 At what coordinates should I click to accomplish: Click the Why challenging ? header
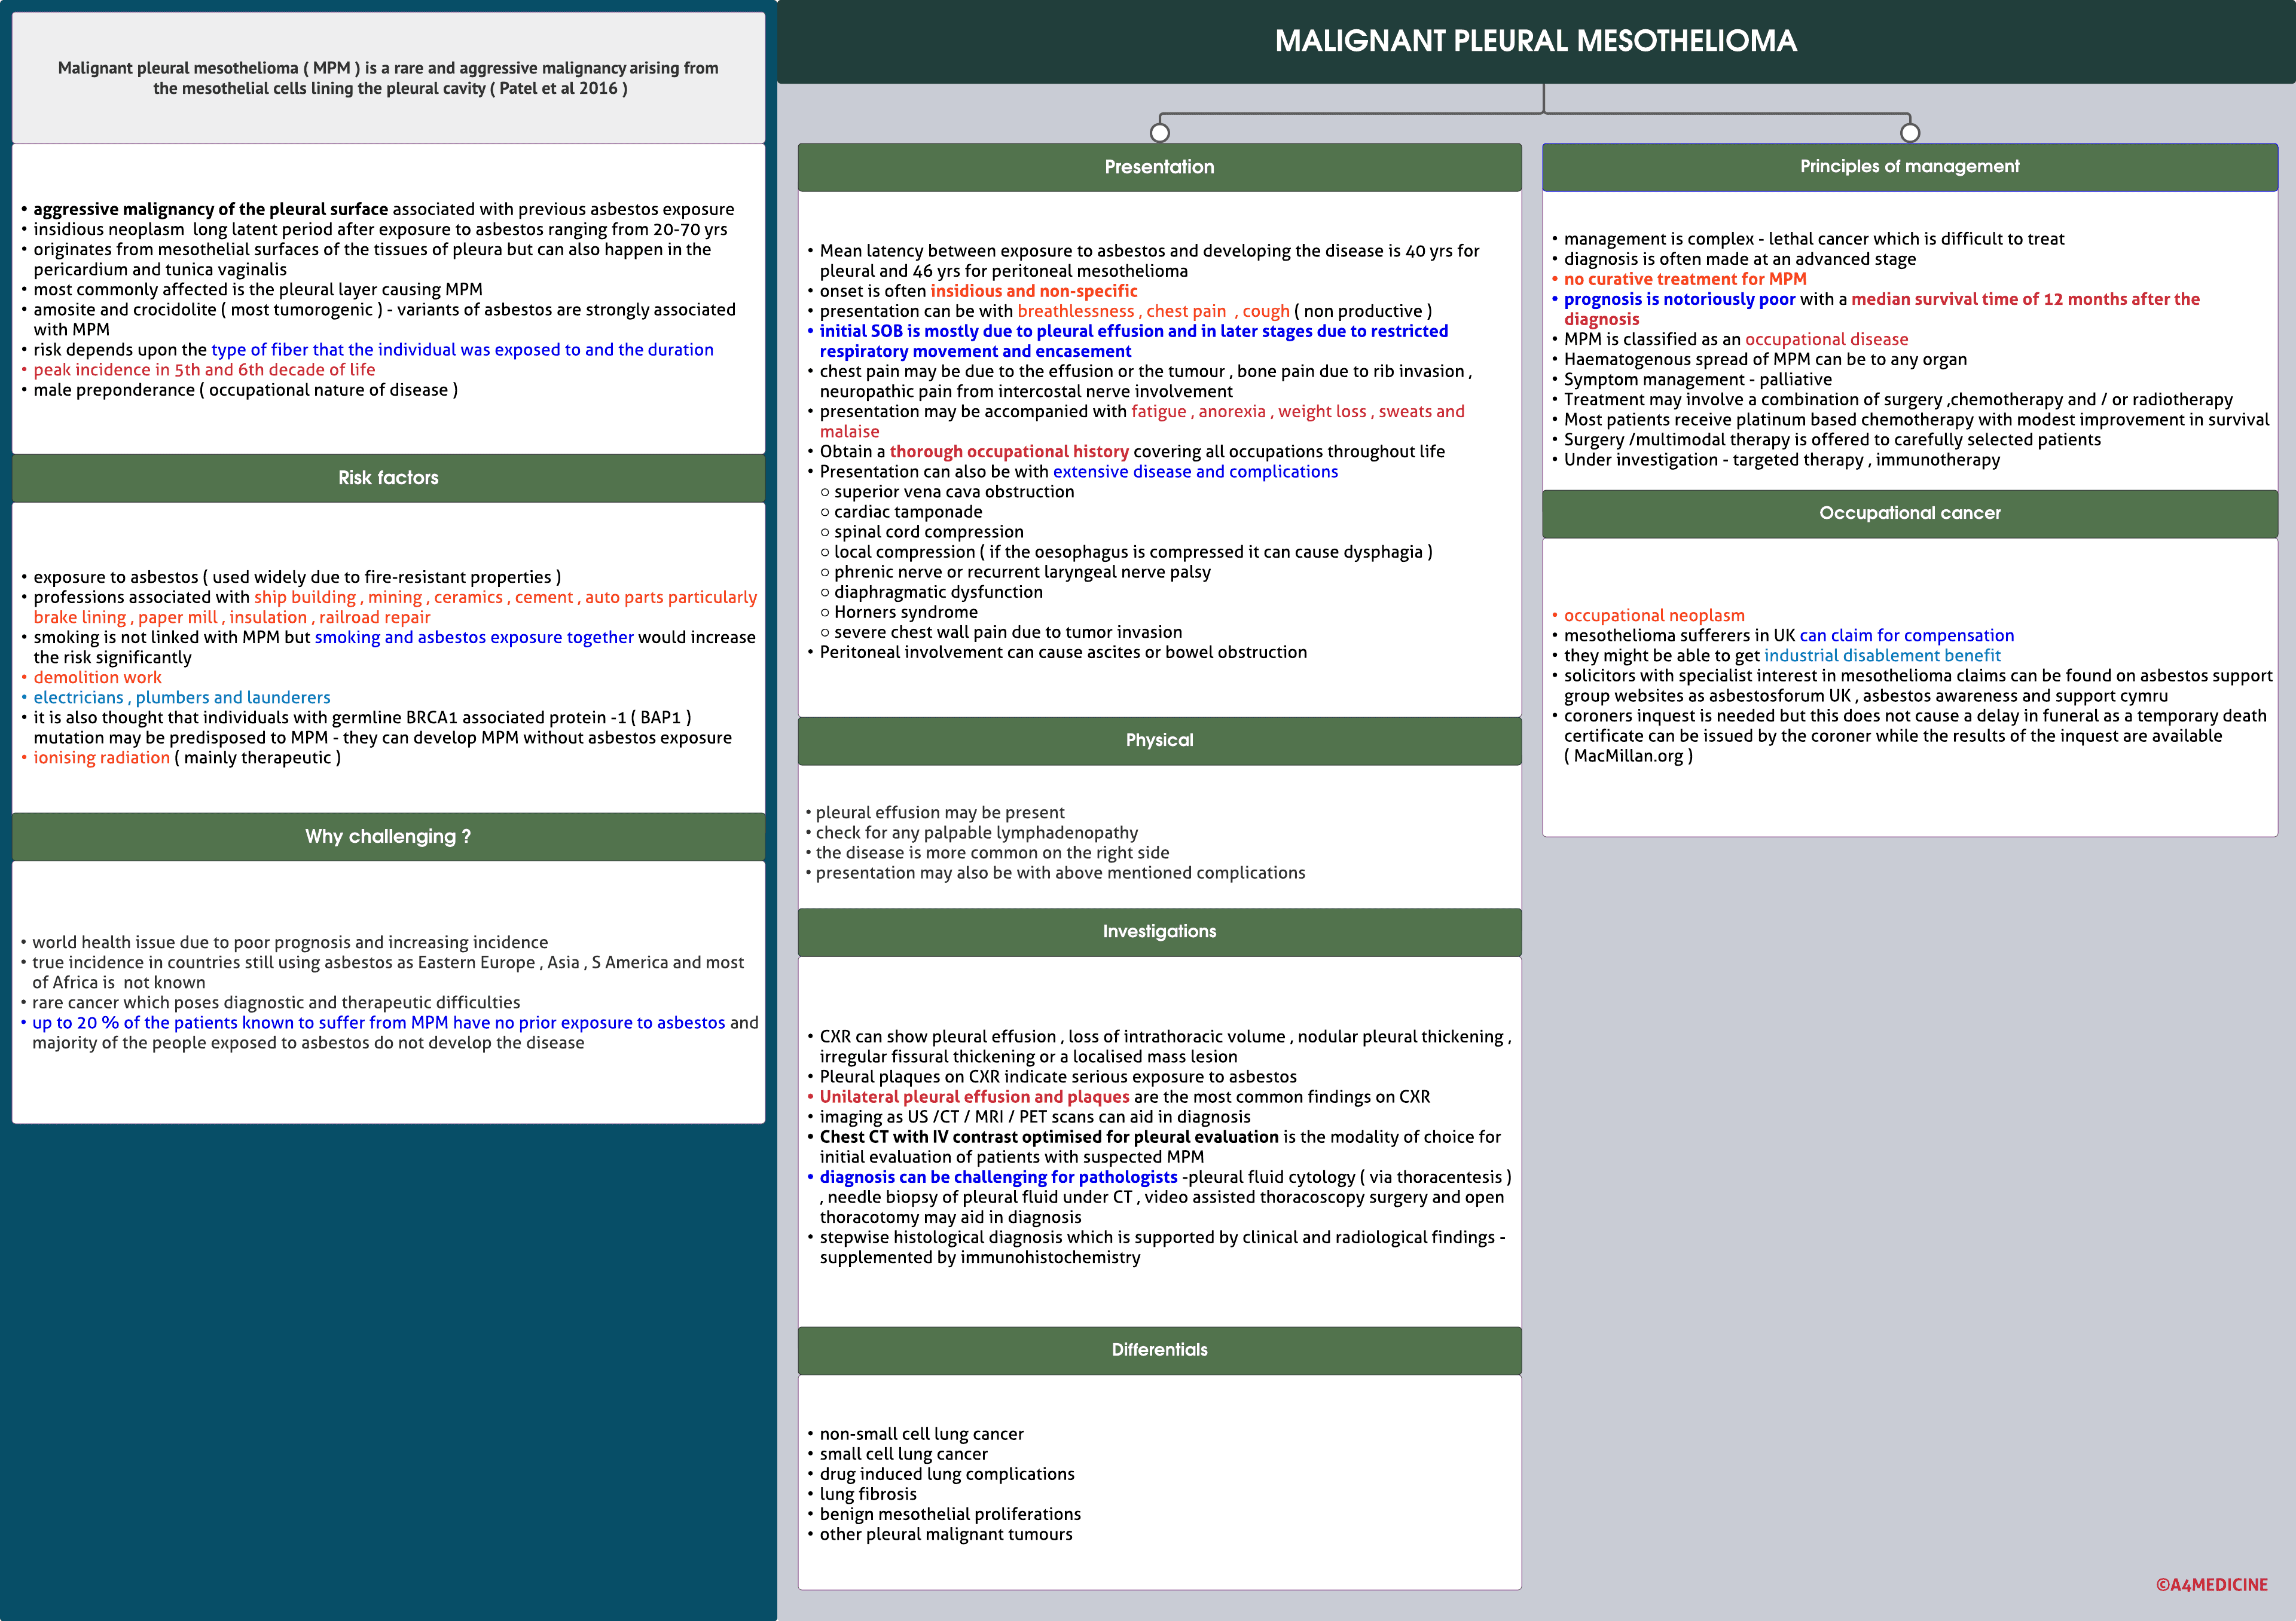pyautogui.click(x=388, y=836)
